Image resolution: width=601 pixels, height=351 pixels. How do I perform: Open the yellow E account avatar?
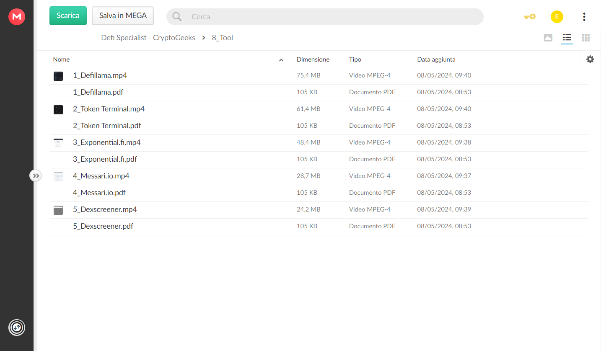point(557,17)
